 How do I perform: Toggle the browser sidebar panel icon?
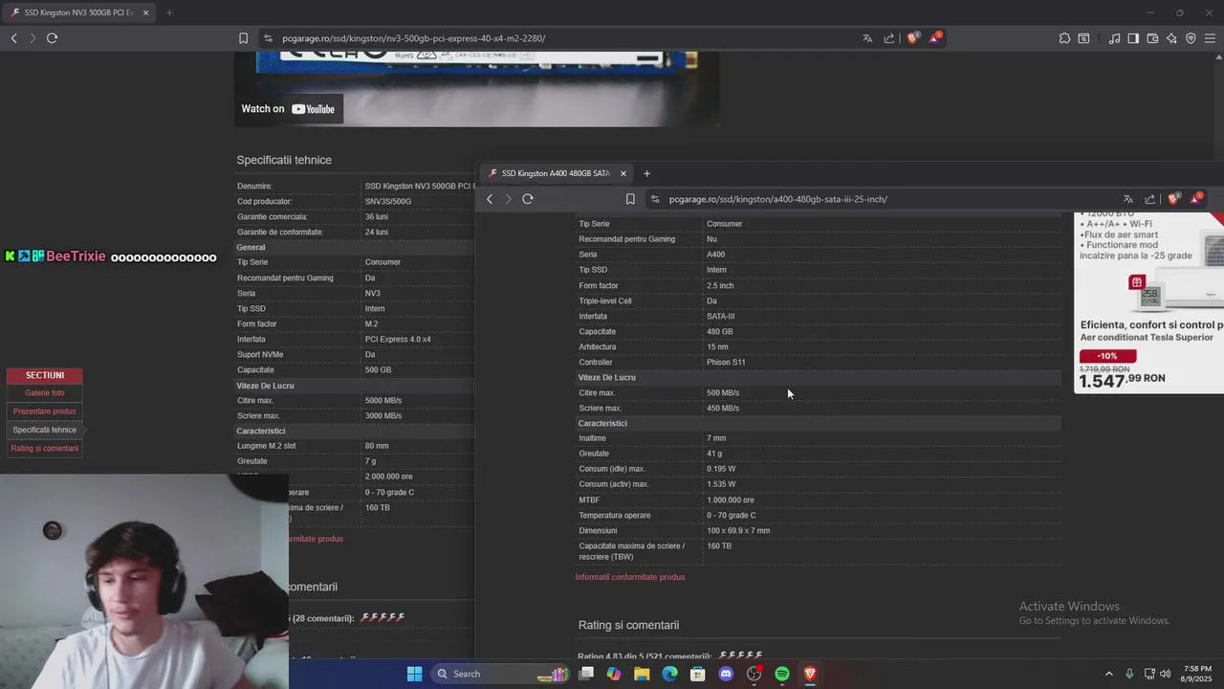tap(1133, 38)
